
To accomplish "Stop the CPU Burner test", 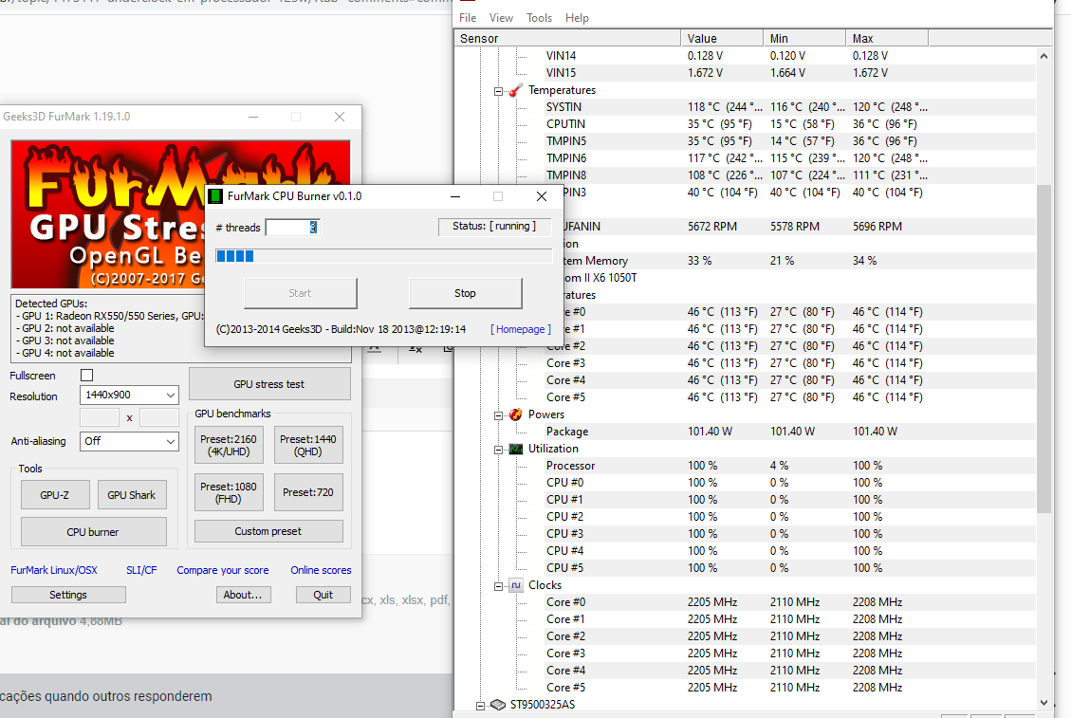I will click(x=465, y=293).
